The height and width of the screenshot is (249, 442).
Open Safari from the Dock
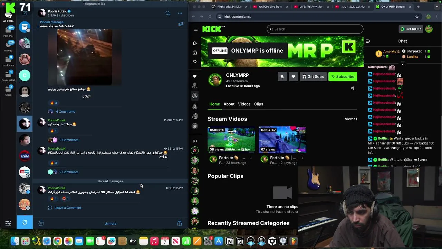click(x=47, y=241)
